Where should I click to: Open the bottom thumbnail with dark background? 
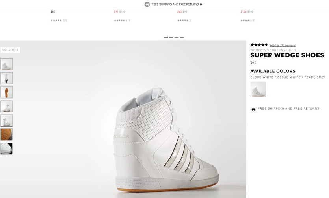[x=6, y=148]
